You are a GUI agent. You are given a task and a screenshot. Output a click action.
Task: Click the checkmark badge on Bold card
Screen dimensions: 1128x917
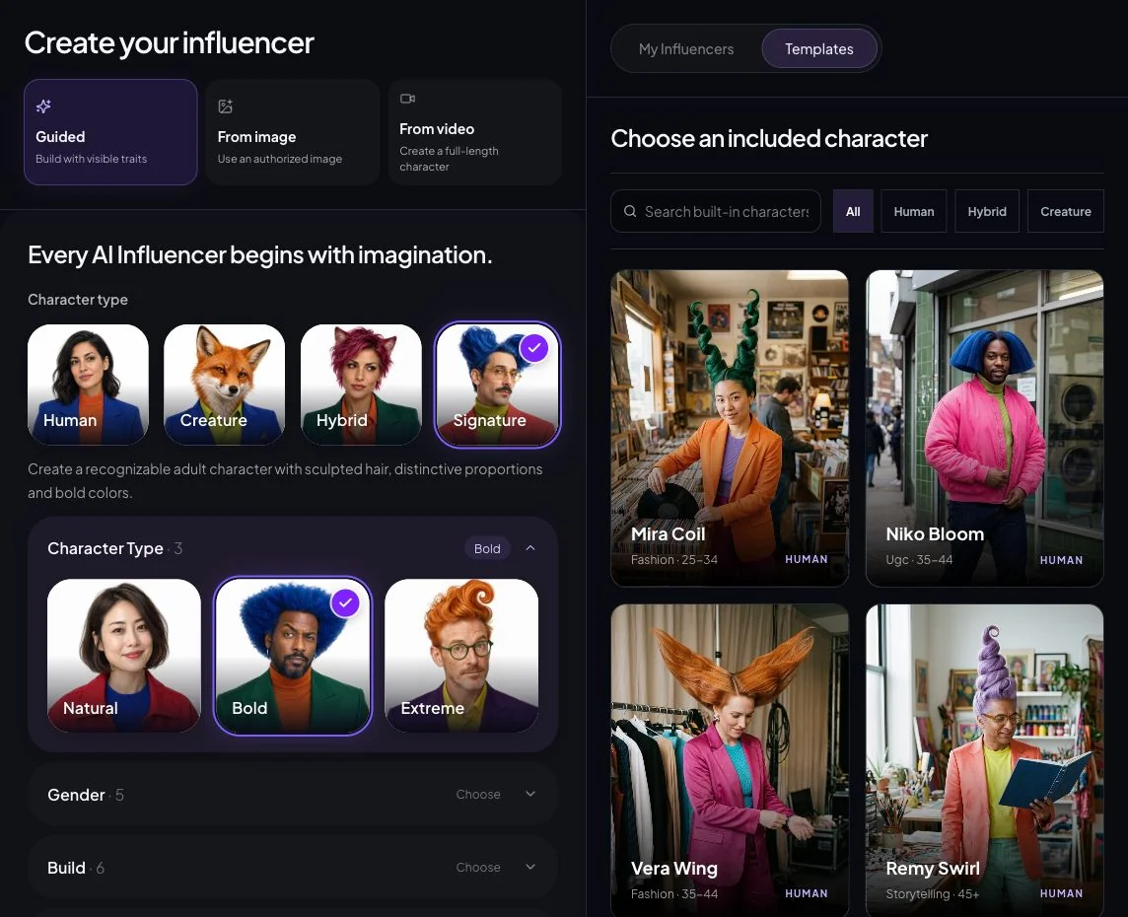(x=345, y=602)
